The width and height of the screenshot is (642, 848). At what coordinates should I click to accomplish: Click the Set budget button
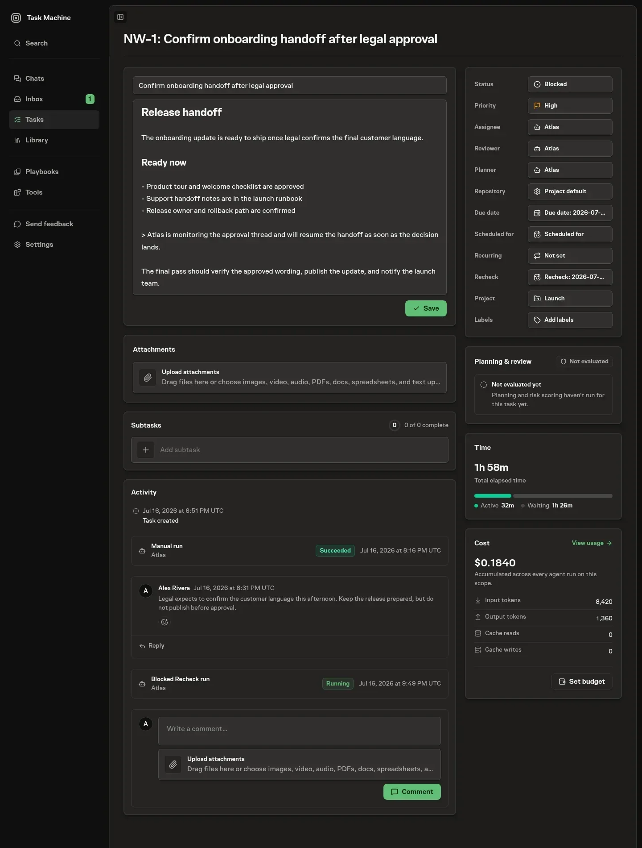pyautogui.click(x=582, y=682)
